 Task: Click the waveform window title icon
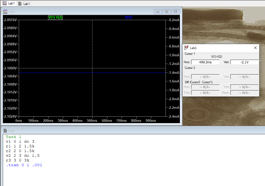[x=5, y=11]
